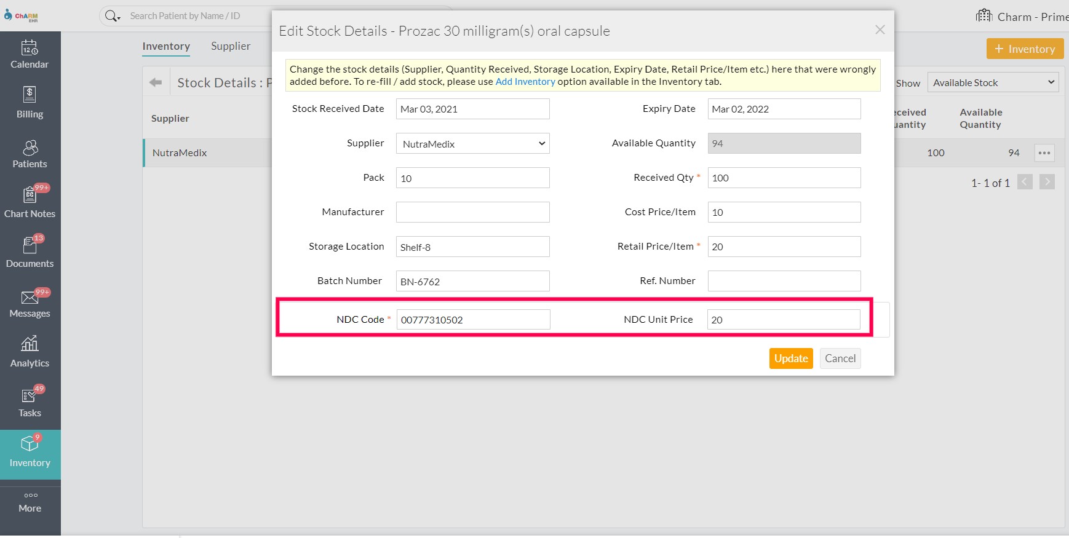
Task: Click the Update button
Action: [790, 358]
